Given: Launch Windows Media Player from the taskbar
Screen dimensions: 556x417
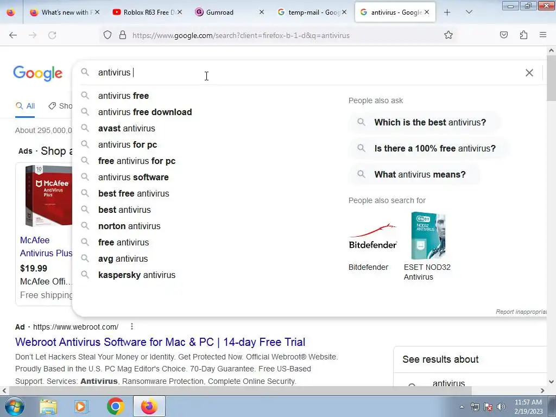Looking at the screenshot, I should [x=80, y=406].
